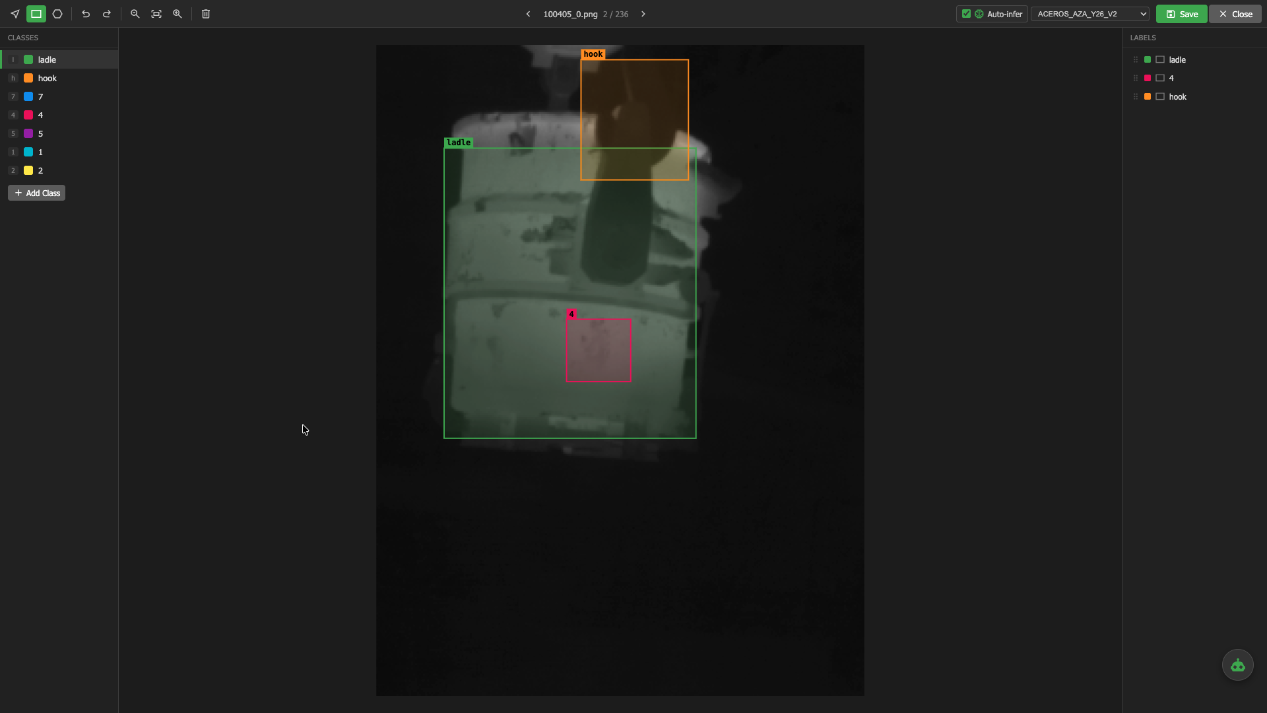Click the image counter 2 / 236
This screenshot has height=713, width=1267.
(x=615, y=14)
